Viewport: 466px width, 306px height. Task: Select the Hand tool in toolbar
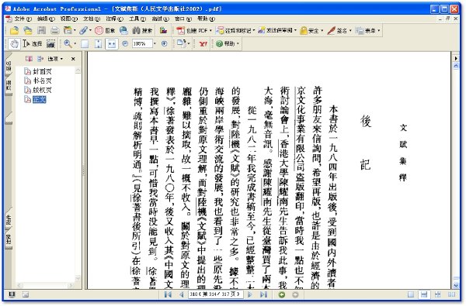pos(14,44)
